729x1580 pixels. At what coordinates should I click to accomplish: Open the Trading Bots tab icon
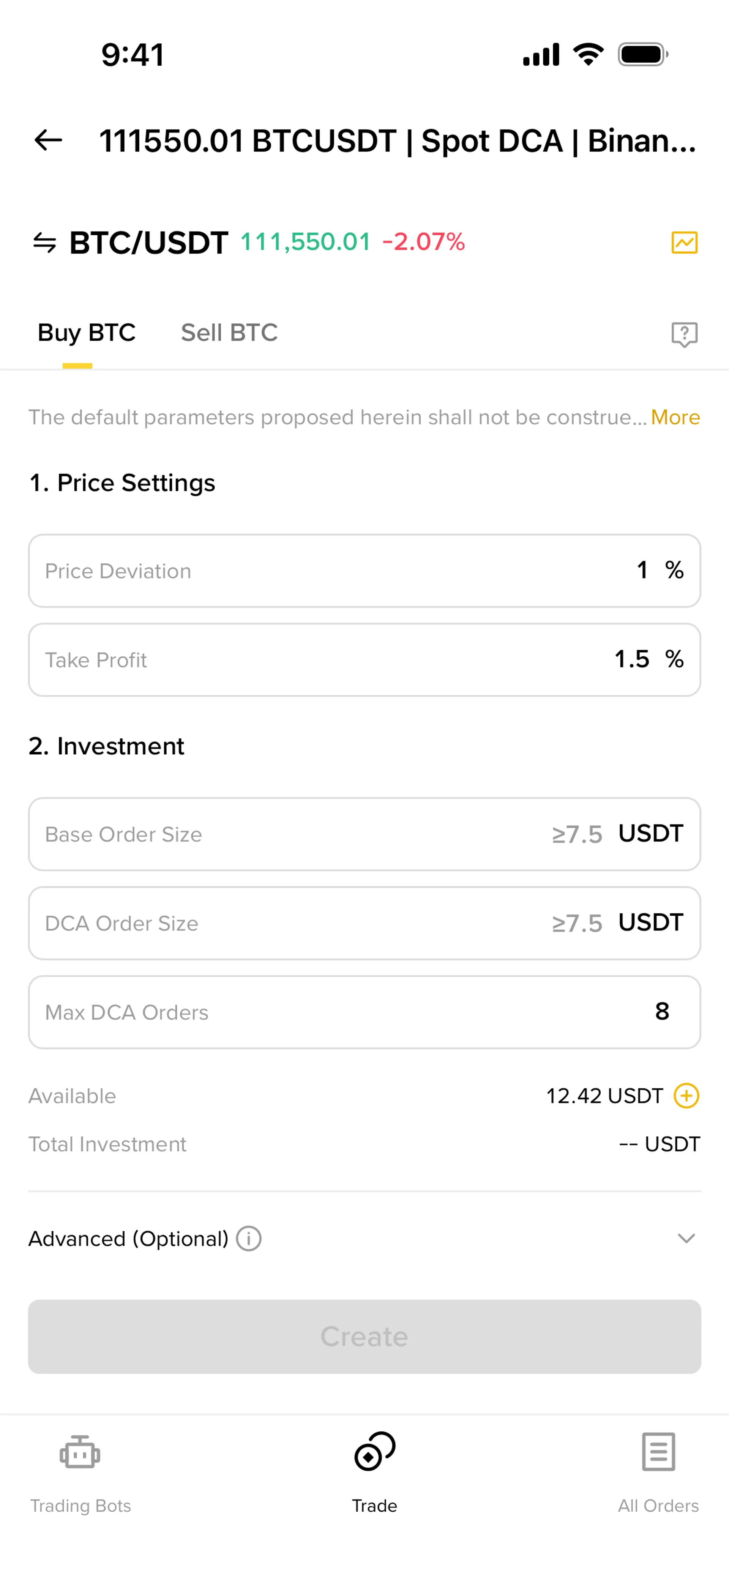(80, 1453)
